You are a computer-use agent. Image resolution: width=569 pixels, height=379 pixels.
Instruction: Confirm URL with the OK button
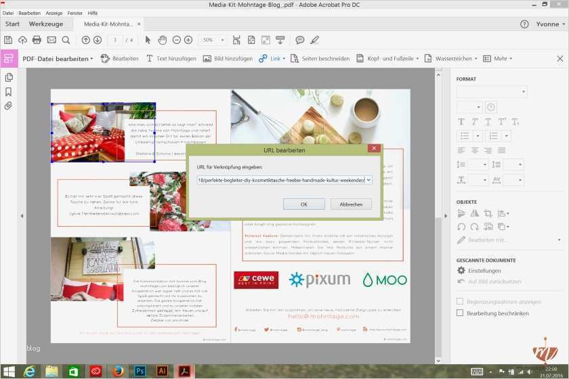303,204
